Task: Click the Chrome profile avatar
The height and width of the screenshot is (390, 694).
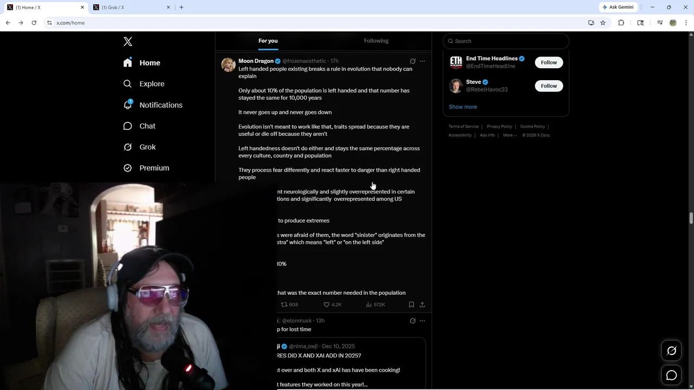Action: 673,23
